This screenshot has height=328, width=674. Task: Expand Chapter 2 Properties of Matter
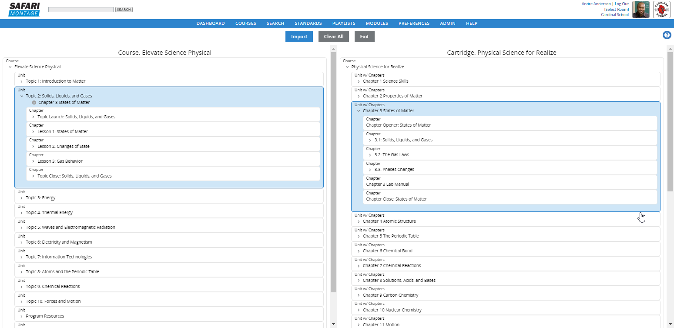[x=359, y=96]
